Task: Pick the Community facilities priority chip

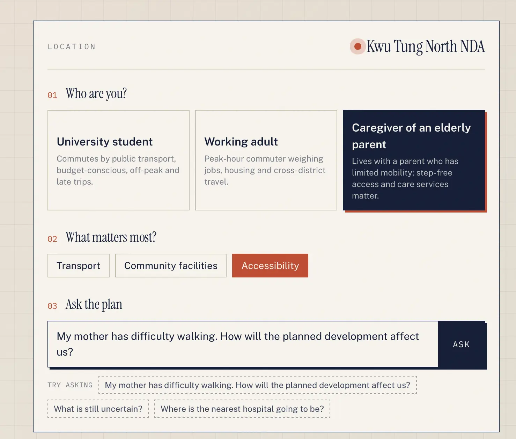Action: click(171, 266)
